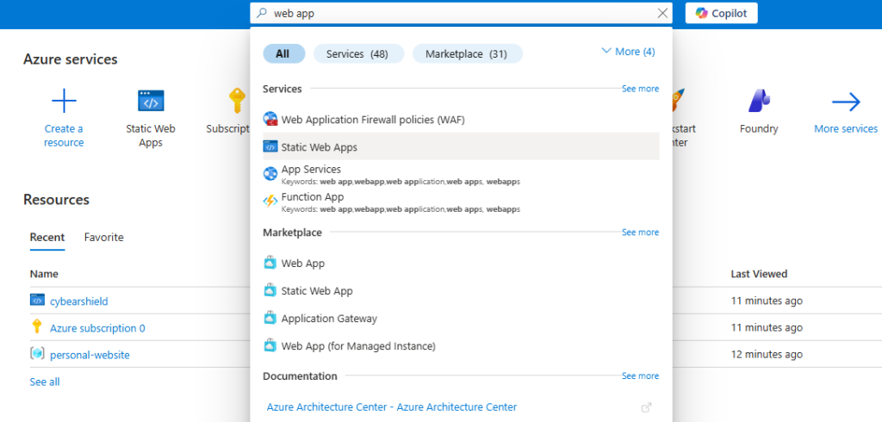Switch to the Favorite resources tab

[x=103, y=237]
